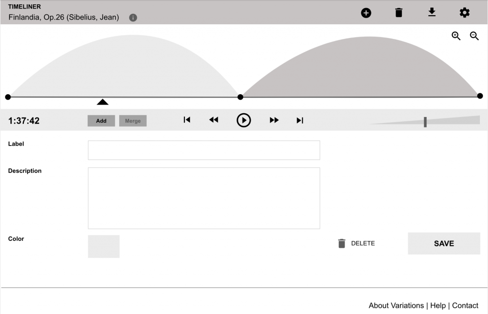
Task: Click the info icon beside Finlandia title
Action: point(133,18)
